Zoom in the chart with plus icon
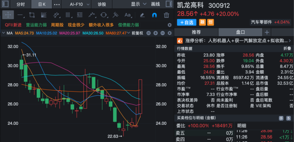The image size is (294, 142). (x=156, y=33)
